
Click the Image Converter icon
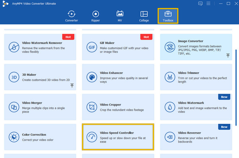point(170,47)
